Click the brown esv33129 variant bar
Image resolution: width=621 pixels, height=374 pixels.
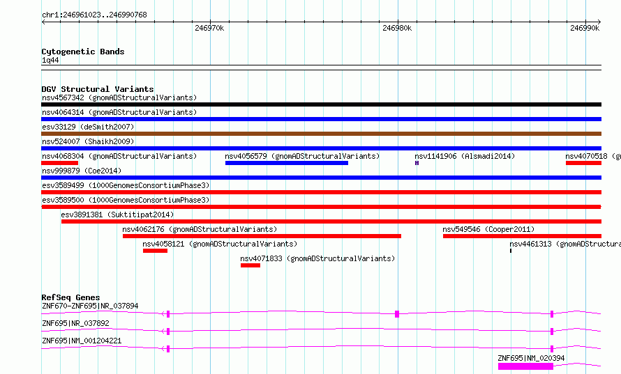pyautogui.click(x=321, y=134)
